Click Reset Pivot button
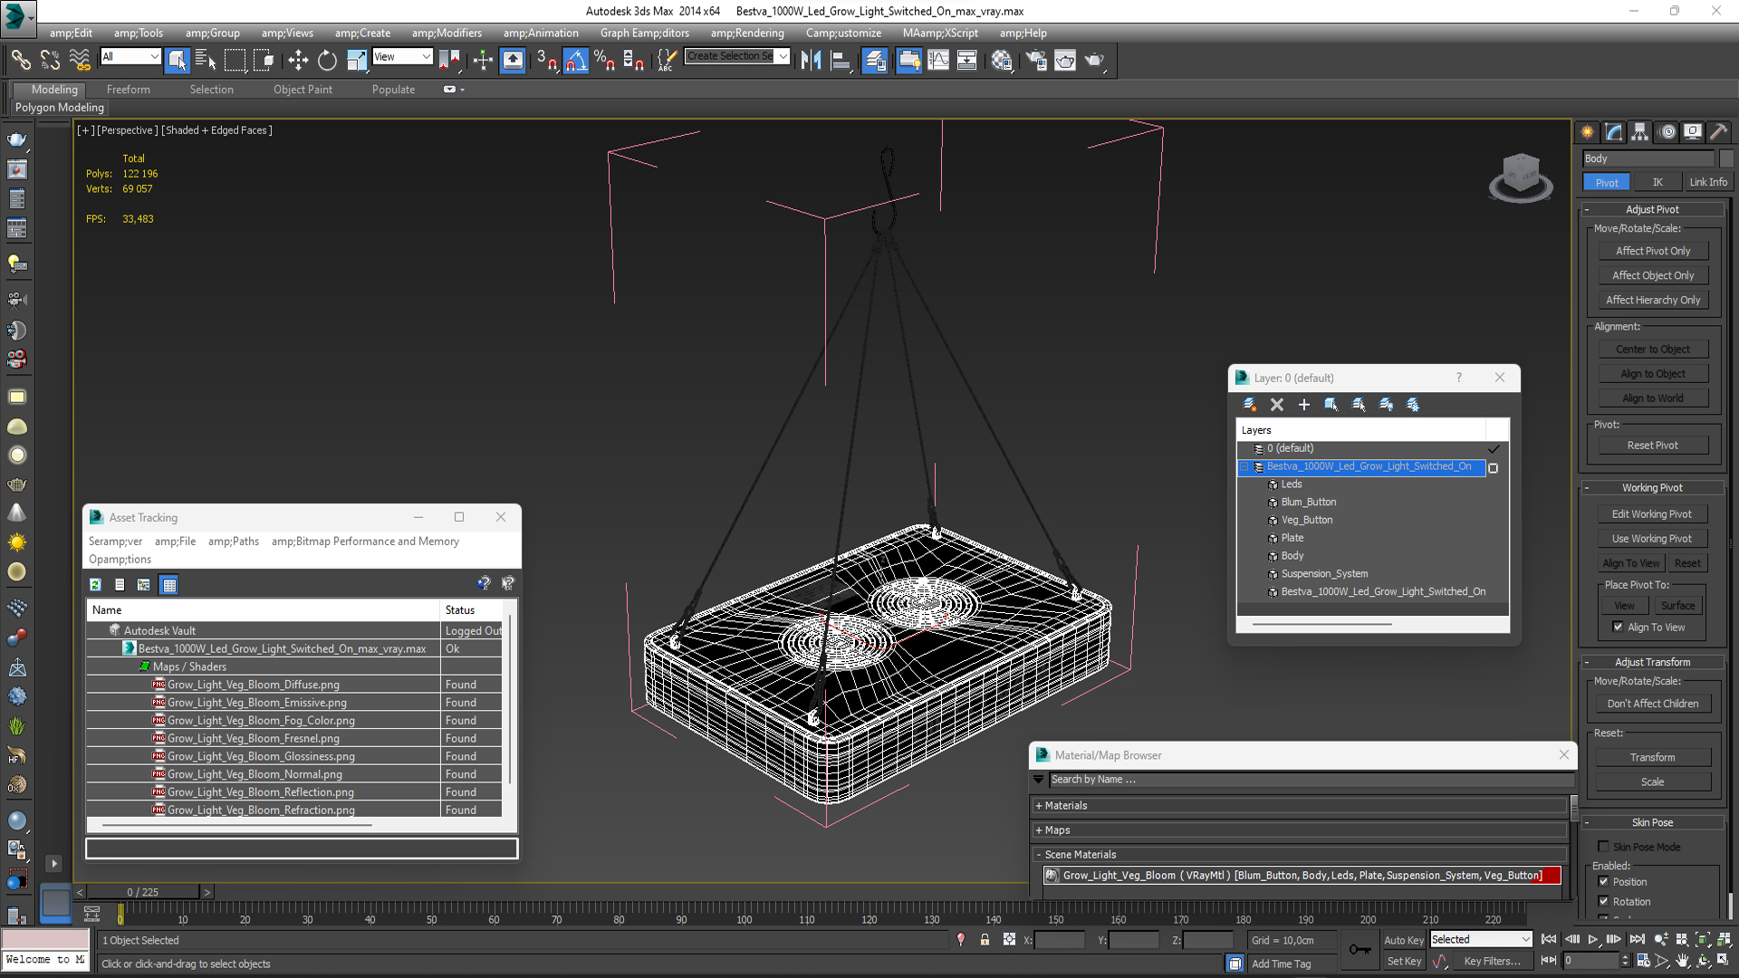Viewport: 1739px width, 978px height. click(1652, 446)
